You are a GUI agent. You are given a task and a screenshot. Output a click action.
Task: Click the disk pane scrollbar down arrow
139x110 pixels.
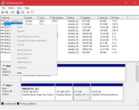137,100
